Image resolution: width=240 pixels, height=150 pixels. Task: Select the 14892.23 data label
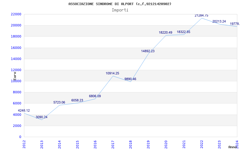click(x=148, y=51)
